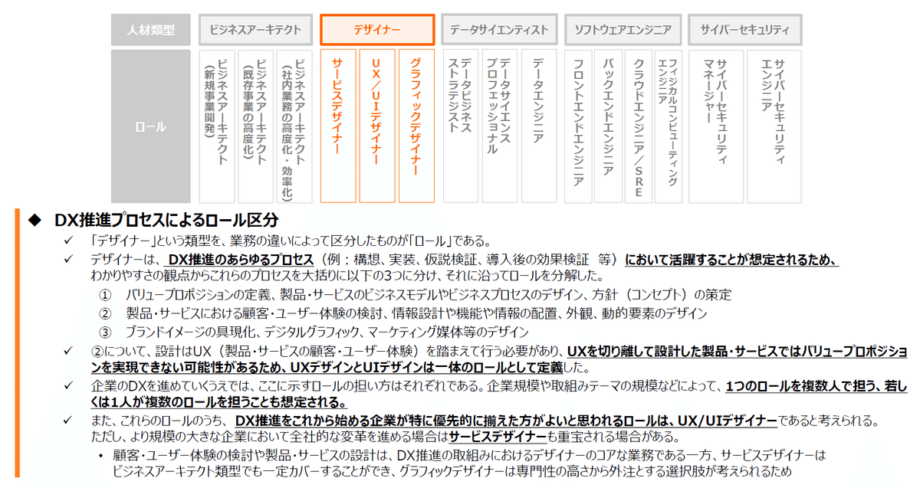Image resolution: width=920 pixels, height=488 pixels.
Task: Click the バックエンドエンジニア role cell
Action: tap(607, 124)
